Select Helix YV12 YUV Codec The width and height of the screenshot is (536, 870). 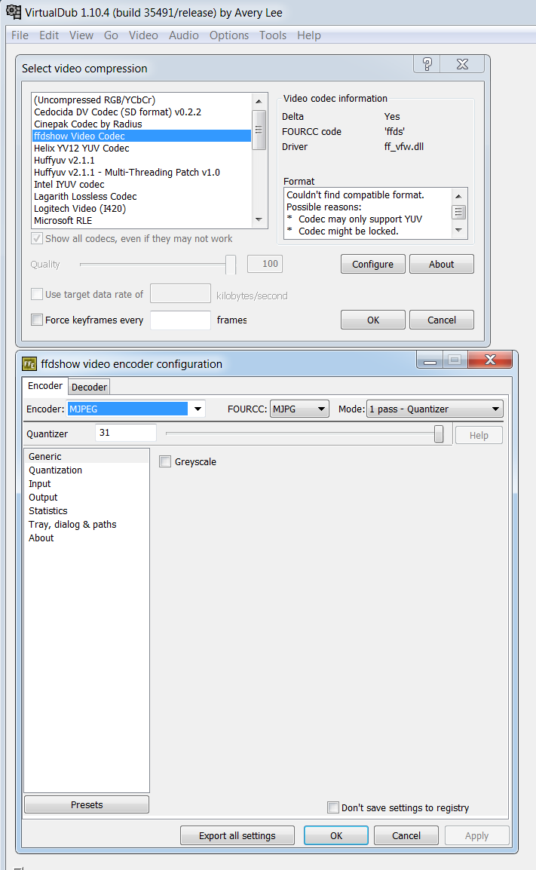point(142,149)
